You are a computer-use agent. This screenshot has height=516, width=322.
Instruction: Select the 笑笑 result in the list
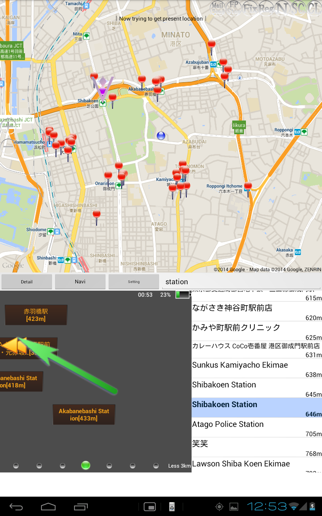point(257,447)
